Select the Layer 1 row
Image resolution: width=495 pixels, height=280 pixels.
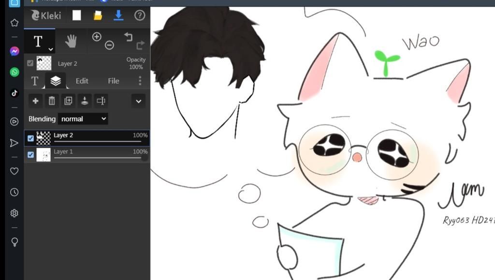87,155
